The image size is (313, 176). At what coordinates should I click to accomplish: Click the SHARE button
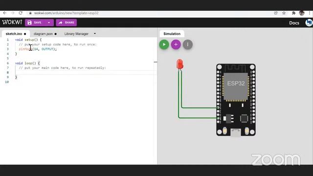click(67, 22)
